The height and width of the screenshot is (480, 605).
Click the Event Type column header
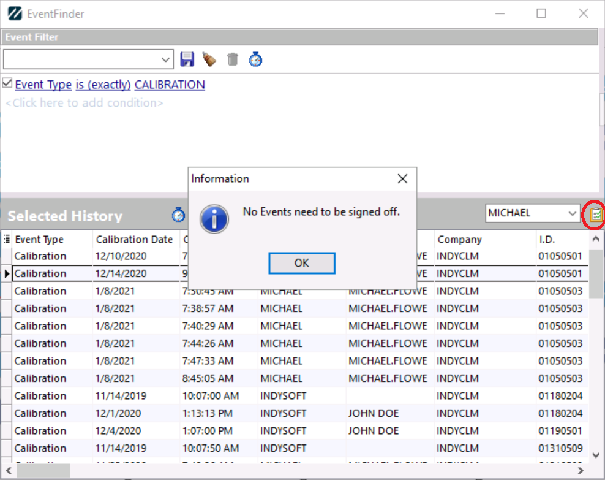(39, 240)
